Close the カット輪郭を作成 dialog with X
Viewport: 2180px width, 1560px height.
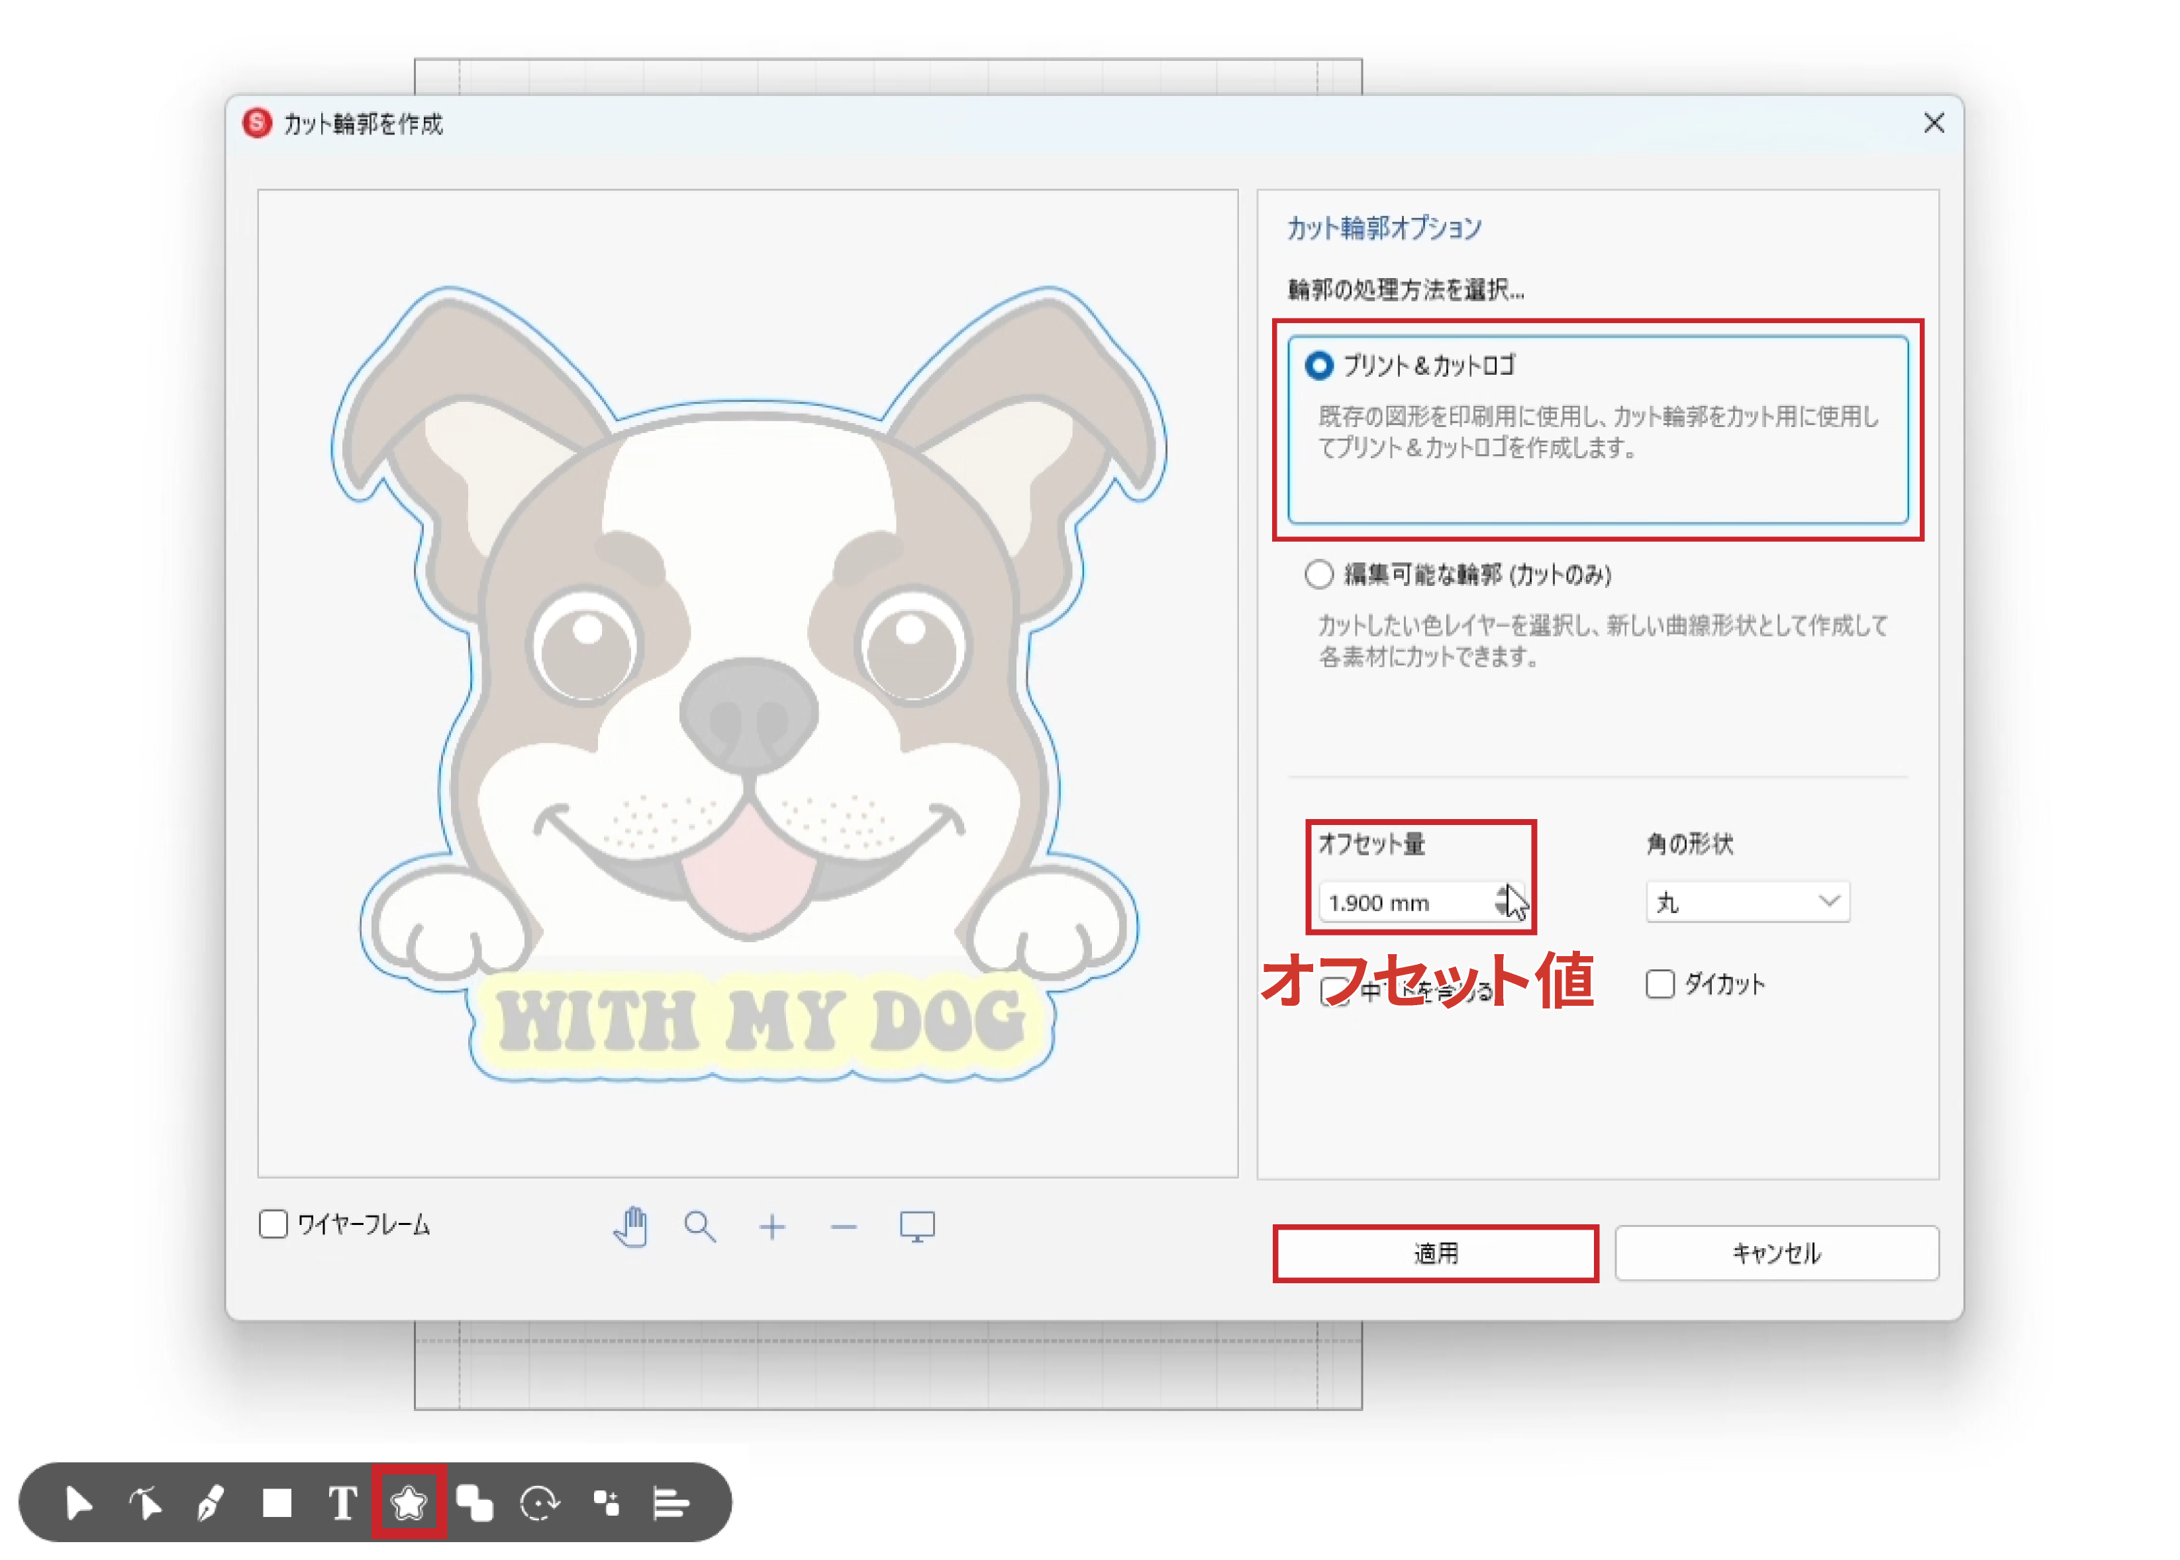1933,123
